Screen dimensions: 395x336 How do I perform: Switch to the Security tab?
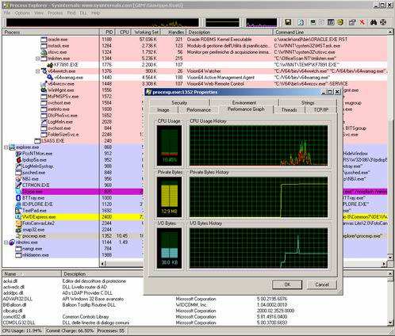[179, 102]
